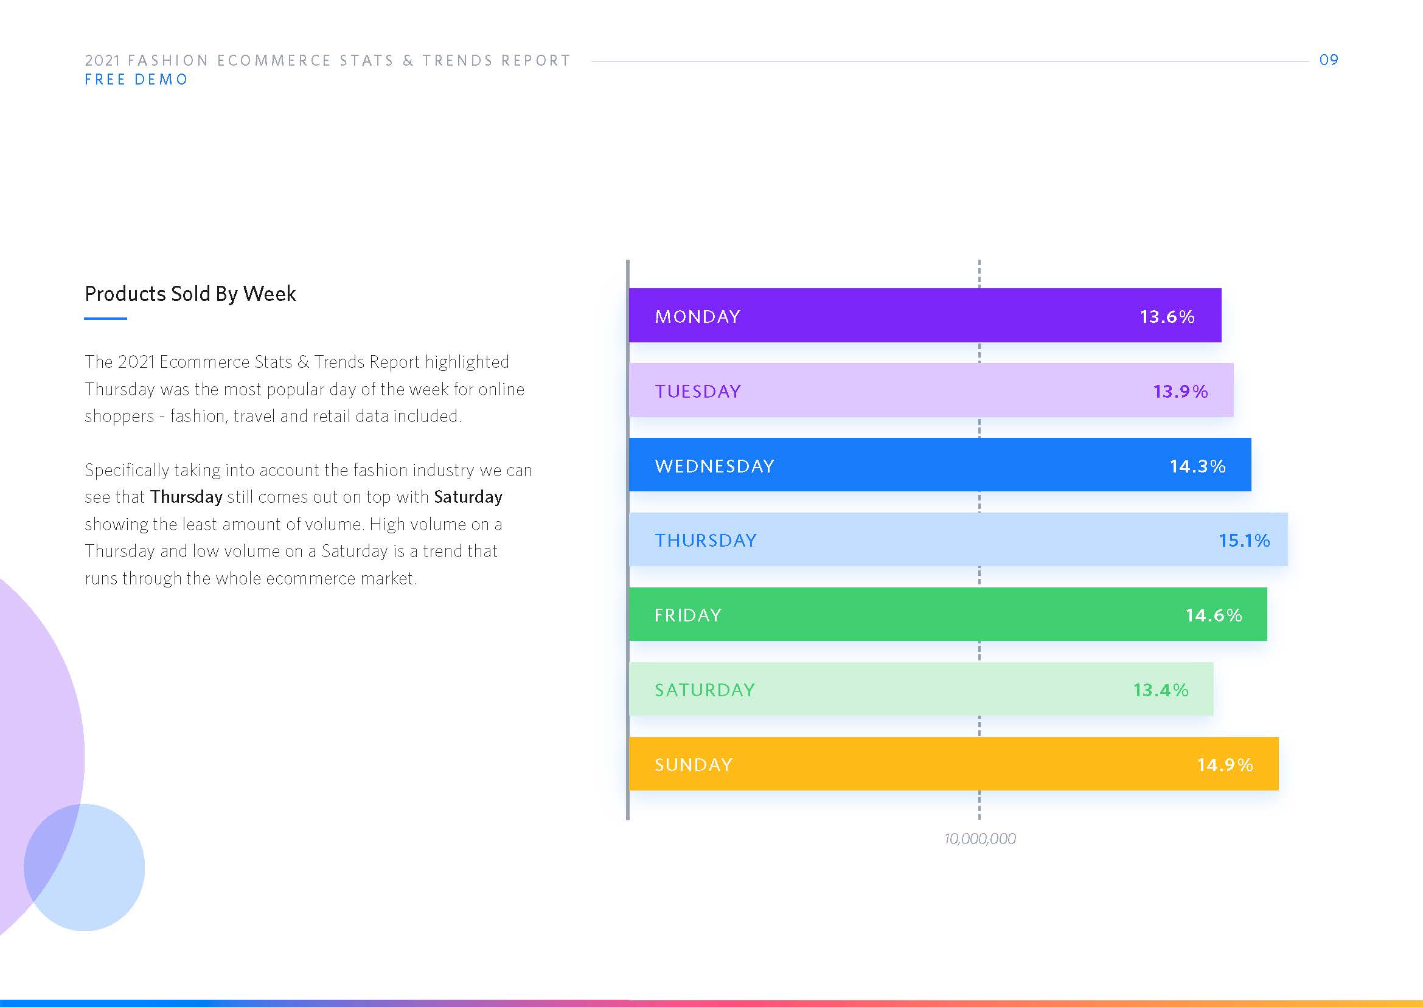1423x1007 pixels.
Task: Click page number 09
Action: tap(1328, 60)
